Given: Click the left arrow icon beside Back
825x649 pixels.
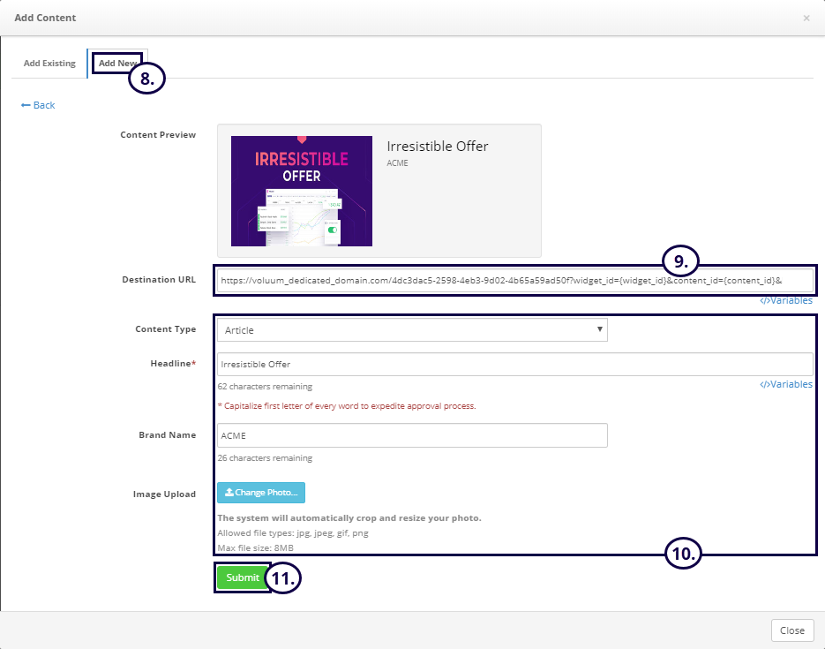Looking at the screenshot, I should 26,105.
